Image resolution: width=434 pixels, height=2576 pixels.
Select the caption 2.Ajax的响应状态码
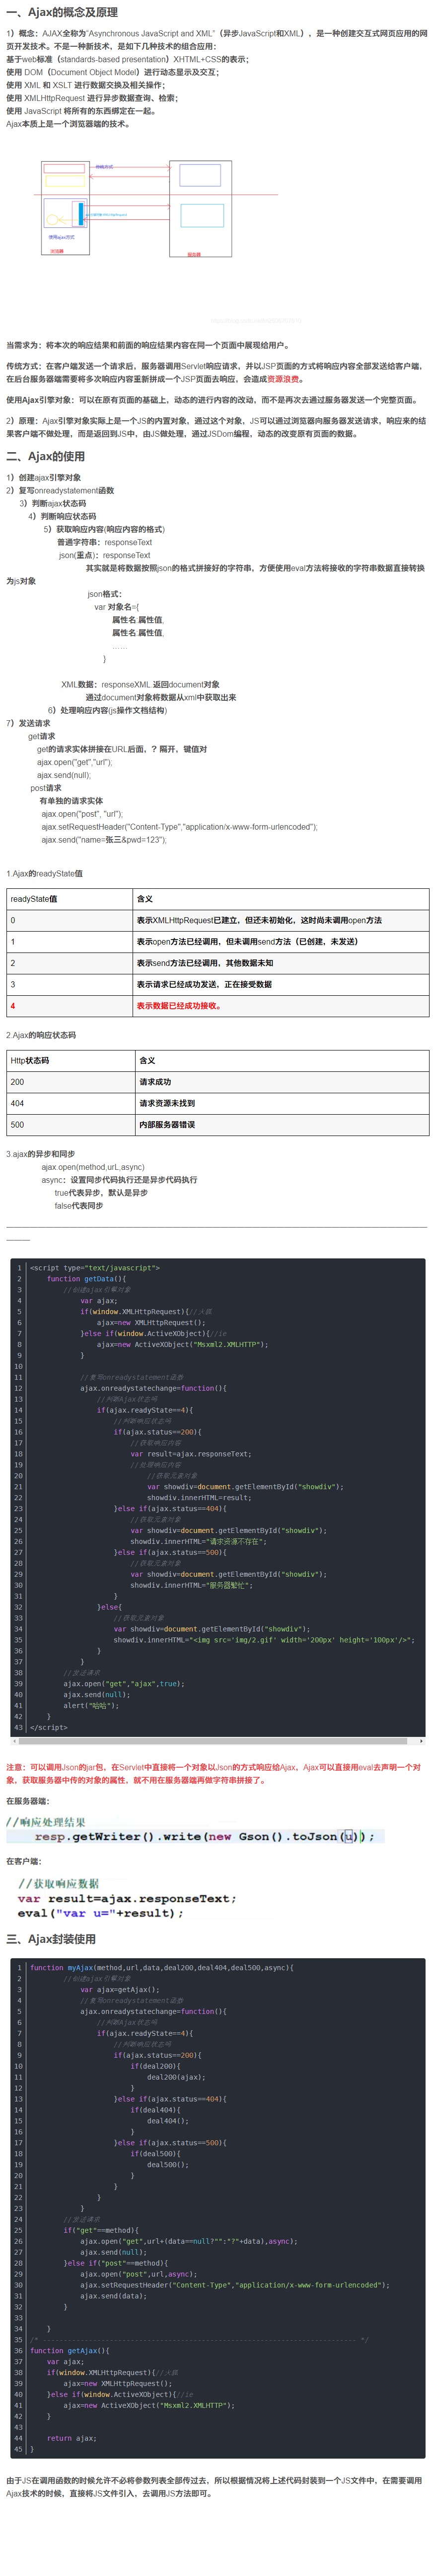point(41,1035)
